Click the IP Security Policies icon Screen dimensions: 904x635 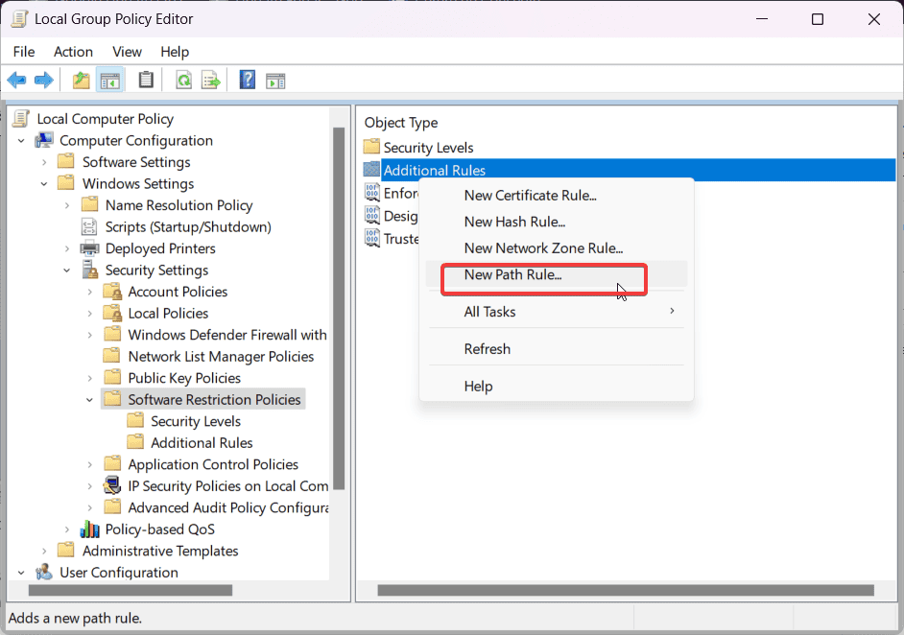click(112, 485)
